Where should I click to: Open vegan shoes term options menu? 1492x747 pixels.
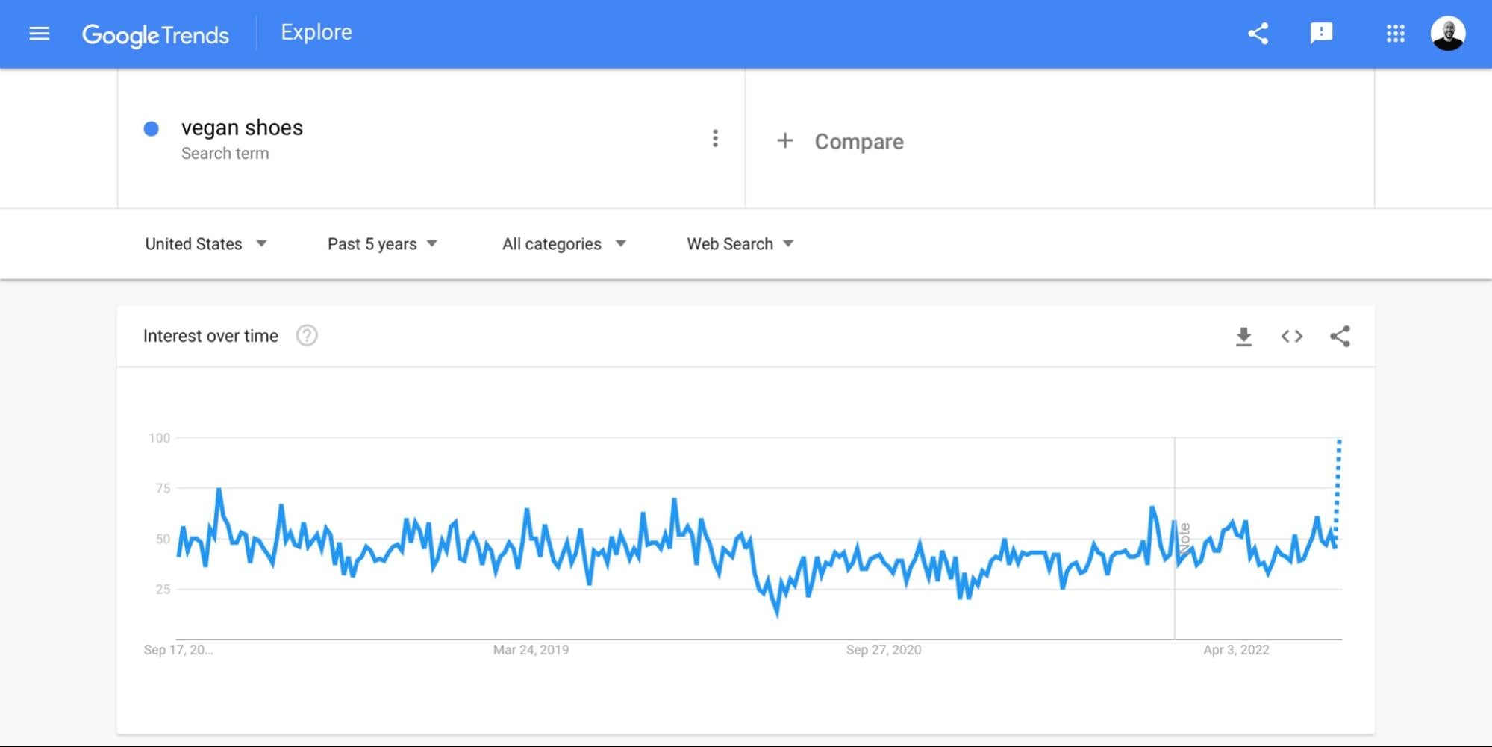[x=715, y=138]
